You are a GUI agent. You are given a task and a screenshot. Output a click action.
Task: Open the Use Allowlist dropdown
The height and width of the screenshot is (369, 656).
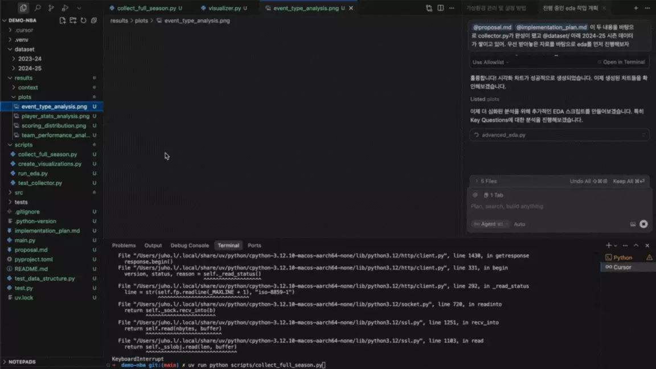coord(491,62)
